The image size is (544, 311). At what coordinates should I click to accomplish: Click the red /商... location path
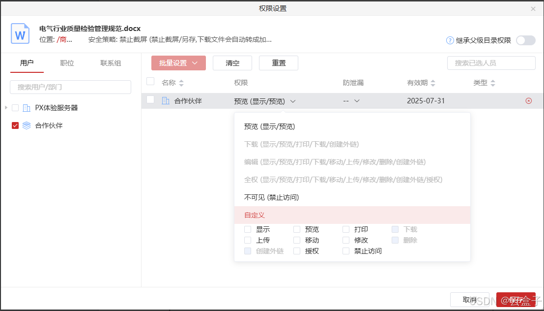64,40
